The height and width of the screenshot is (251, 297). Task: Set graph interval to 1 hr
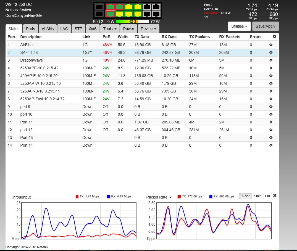(x=267, y=196)
